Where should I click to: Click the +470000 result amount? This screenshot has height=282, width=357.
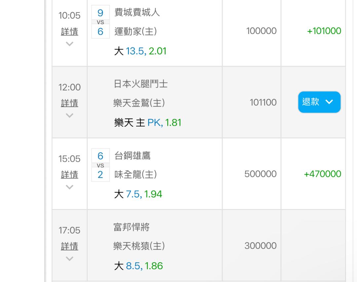pos(322,174)
